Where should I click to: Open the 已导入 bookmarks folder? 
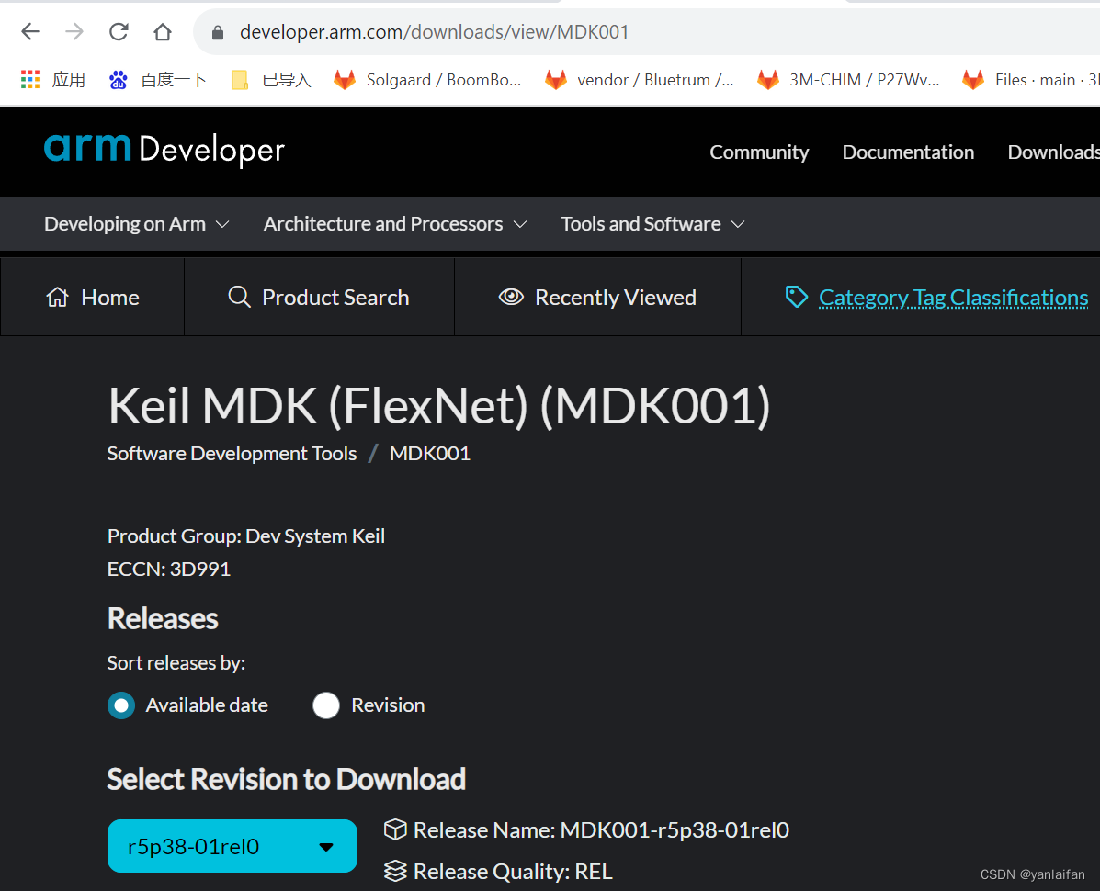271,80
